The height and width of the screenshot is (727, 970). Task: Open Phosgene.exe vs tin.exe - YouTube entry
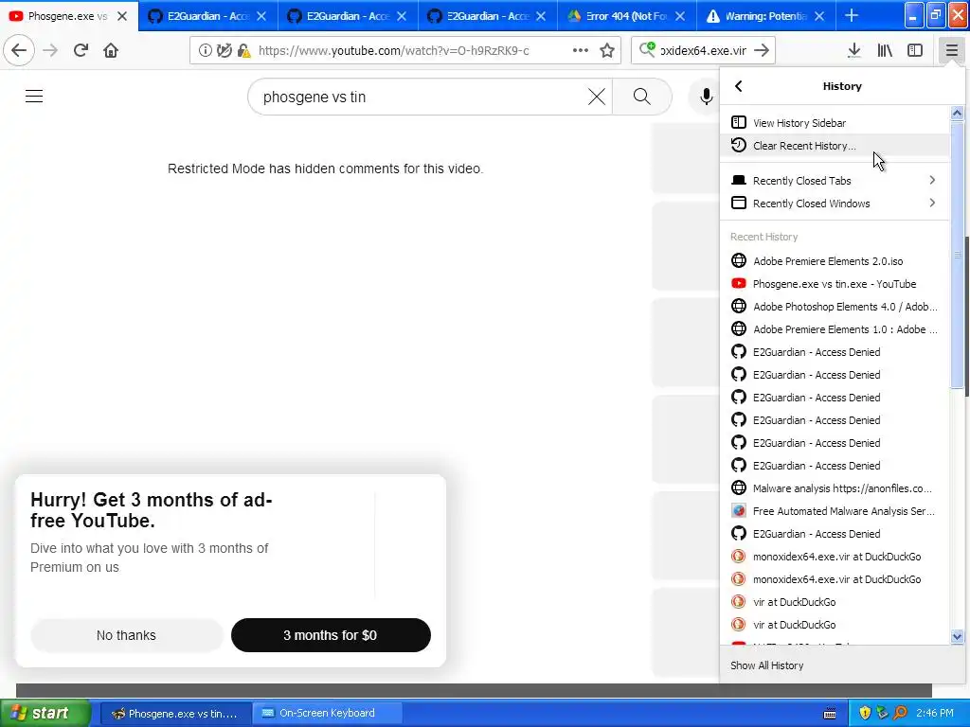(x=834, y=284)
